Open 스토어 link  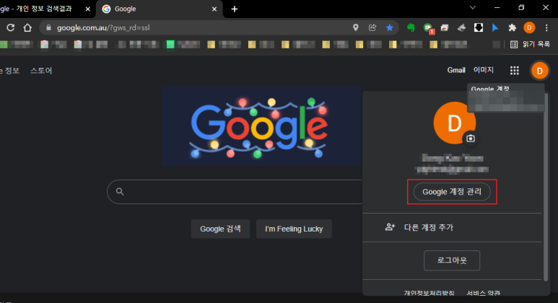[x=41, y=71]
